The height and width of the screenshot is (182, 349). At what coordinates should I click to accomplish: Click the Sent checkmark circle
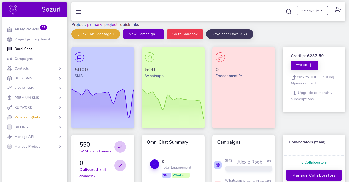coord(120,147)
